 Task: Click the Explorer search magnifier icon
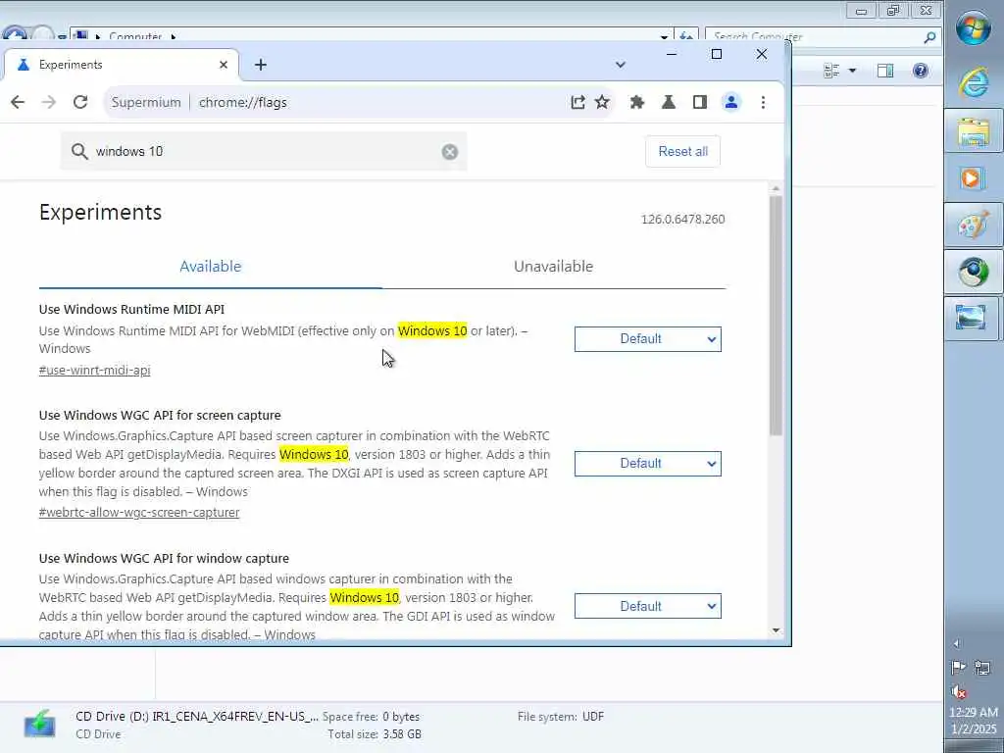point(929,38)
